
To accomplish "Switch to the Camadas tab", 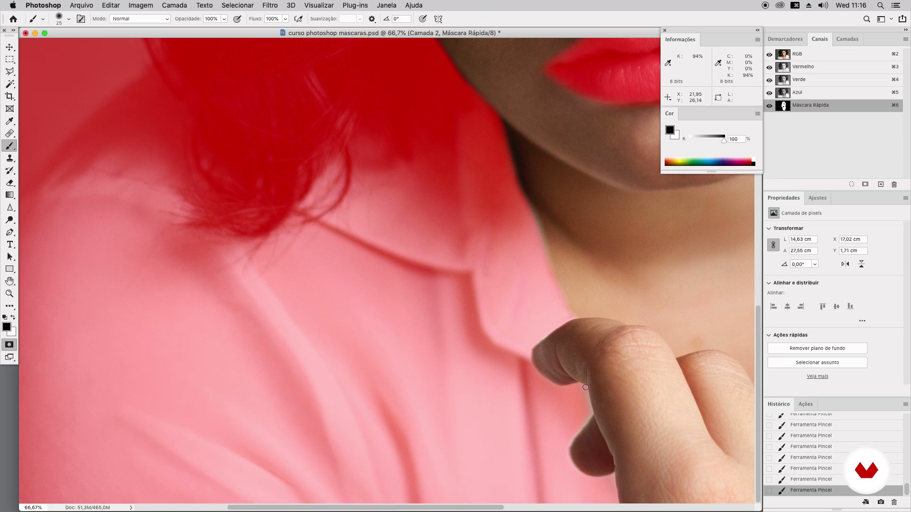I will click(x=847, y=39).
